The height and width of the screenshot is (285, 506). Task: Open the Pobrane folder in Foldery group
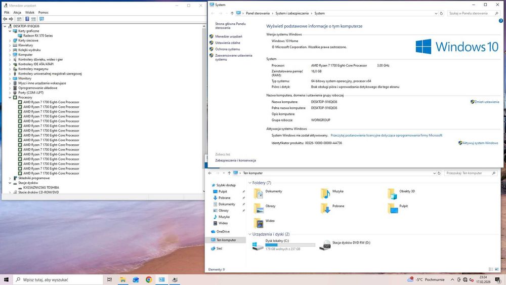[332, 208]
